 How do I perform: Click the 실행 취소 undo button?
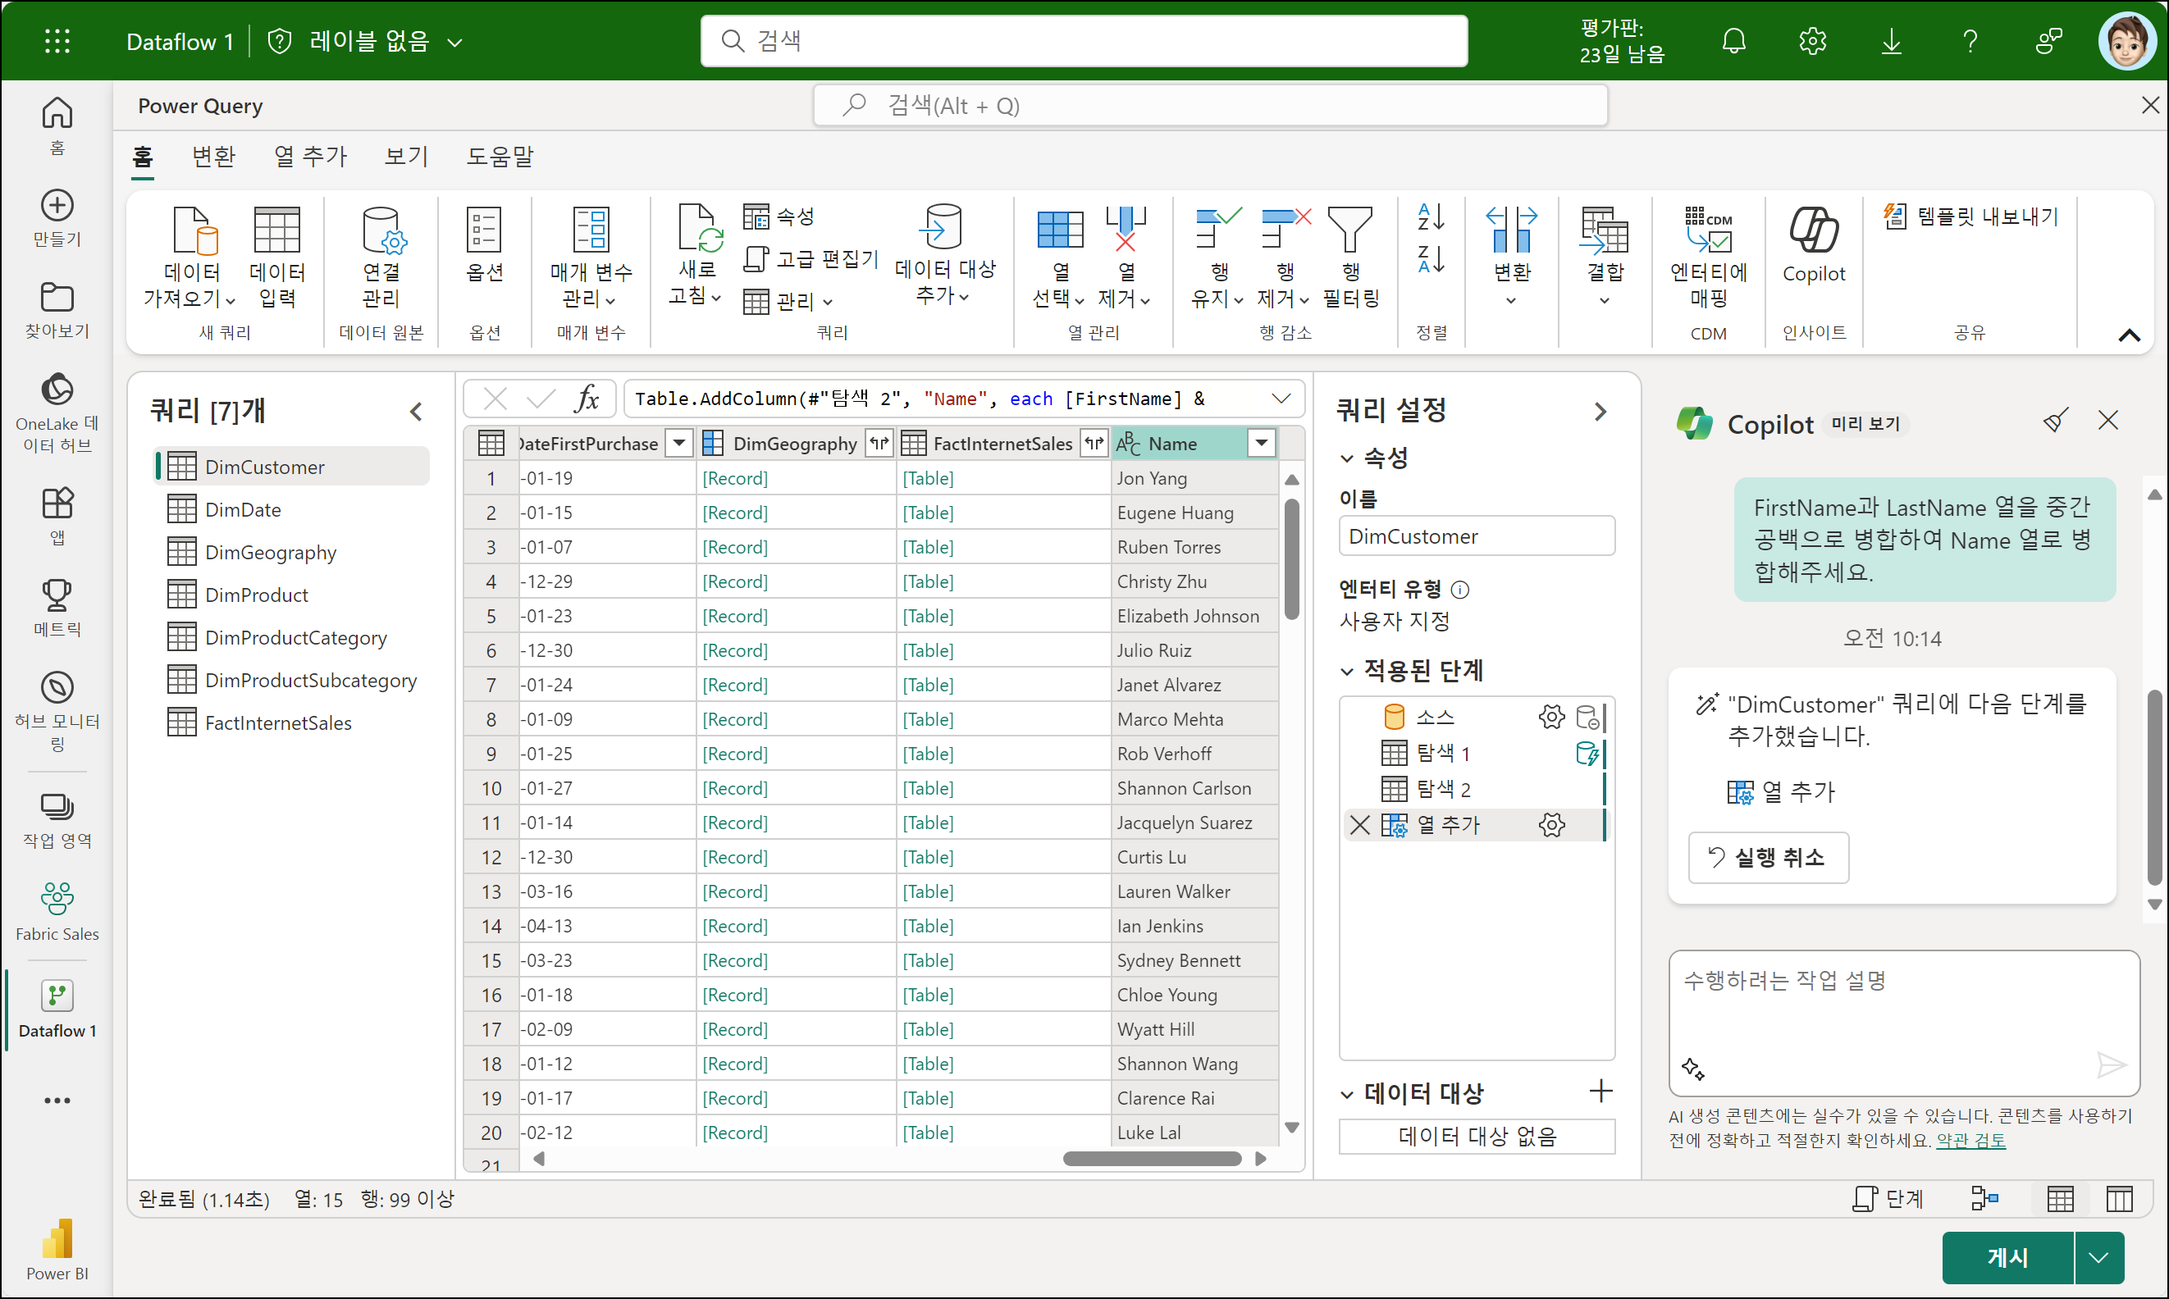1768,857
